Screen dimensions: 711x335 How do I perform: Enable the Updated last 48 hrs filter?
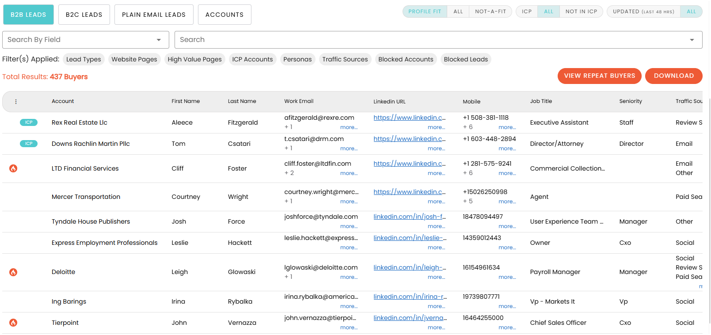tap(643, 11)
